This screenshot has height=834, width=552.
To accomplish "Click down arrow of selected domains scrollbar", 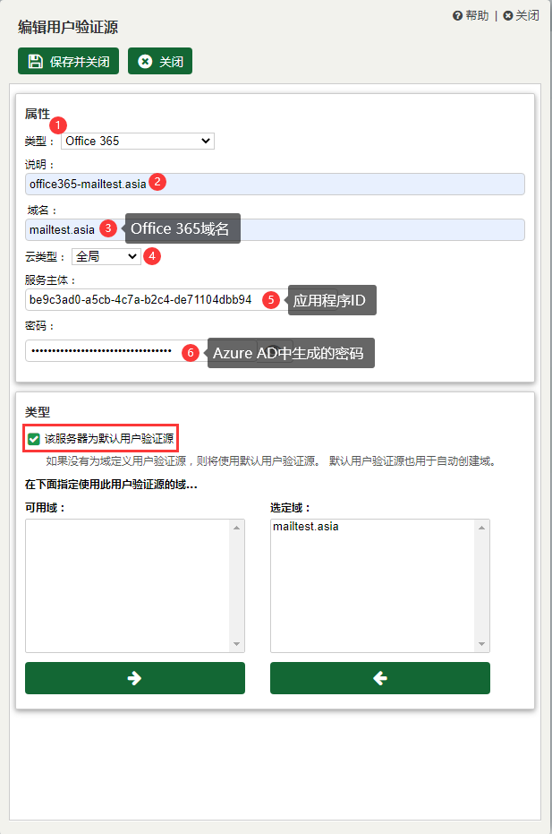I will click(481, 644).
